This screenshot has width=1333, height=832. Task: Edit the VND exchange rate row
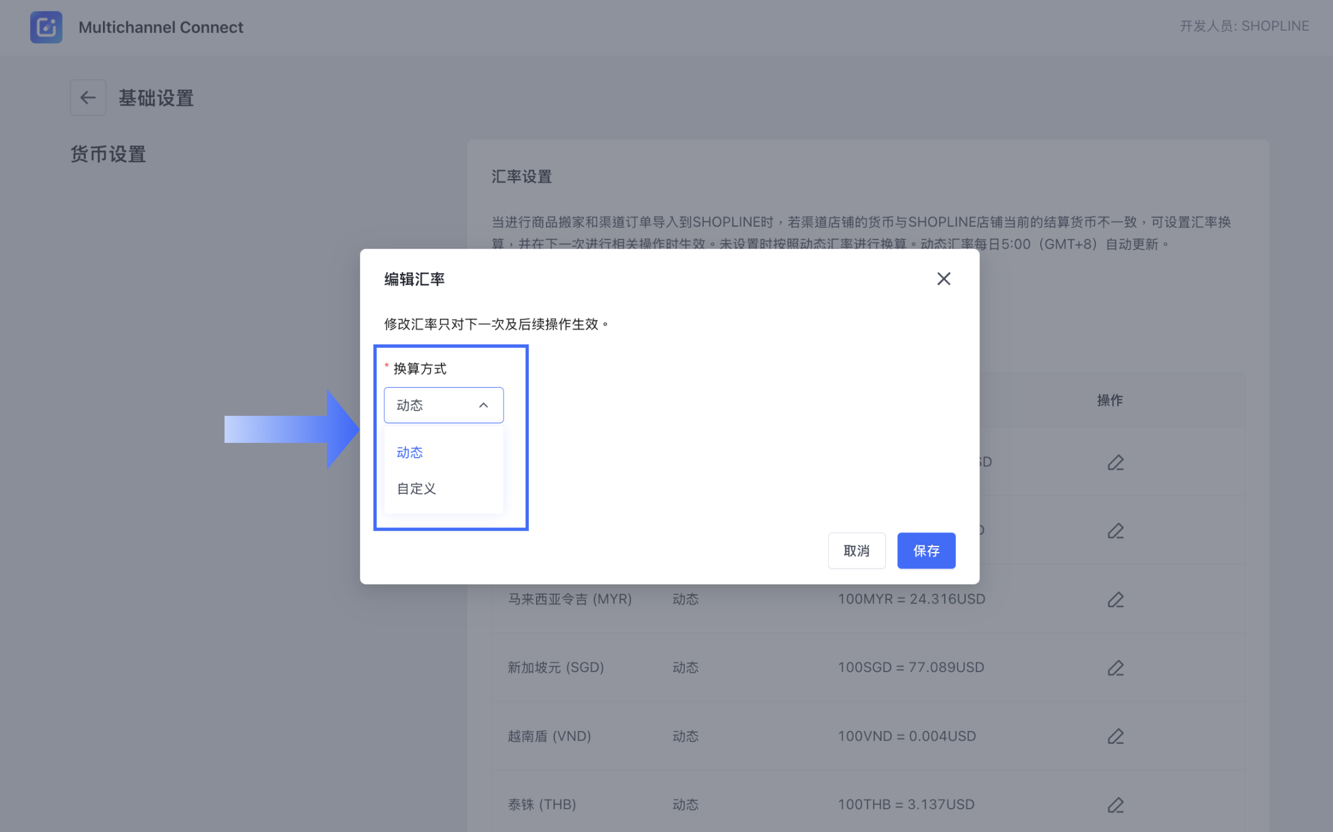pyautogui.click(x=1115, y=736)
